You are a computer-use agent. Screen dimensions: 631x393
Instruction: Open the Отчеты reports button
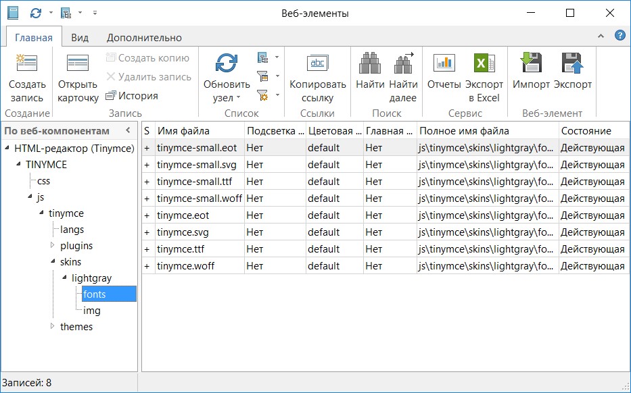(x=444, y=71)
